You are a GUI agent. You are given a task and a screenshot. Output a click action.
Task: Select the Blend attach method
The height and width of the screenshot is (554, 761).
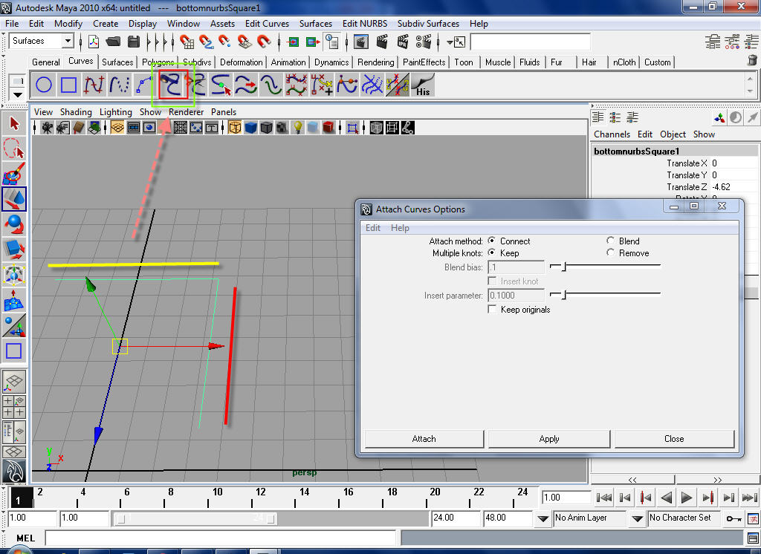tap(610, 241)
